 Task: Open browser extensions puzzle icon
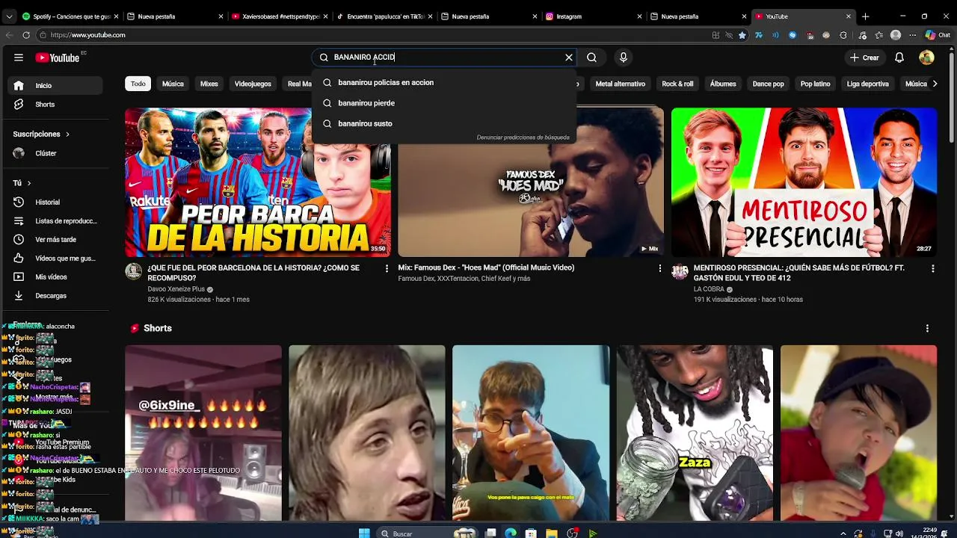click(843, 35)
